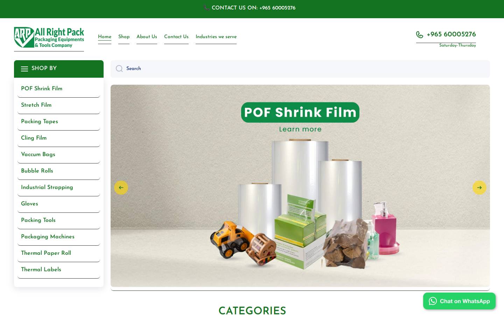Viewport: 504px width, 315px height.
Task: Click the All Right Pack logo
Action: tap(49, 37)
